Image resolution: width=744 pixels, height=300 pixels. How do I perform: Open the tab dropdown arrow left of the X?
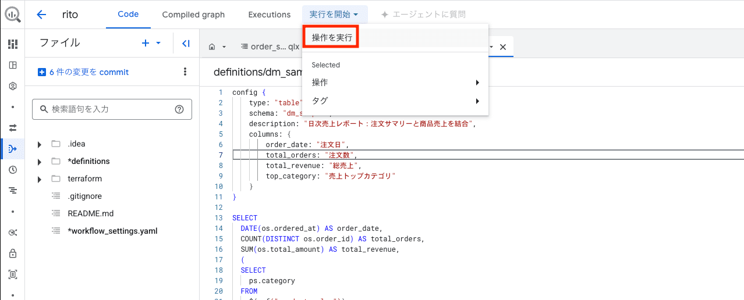(492, 47)
